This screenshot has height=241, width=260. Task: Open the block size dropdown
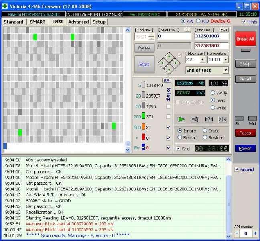[x=202, y=59]
